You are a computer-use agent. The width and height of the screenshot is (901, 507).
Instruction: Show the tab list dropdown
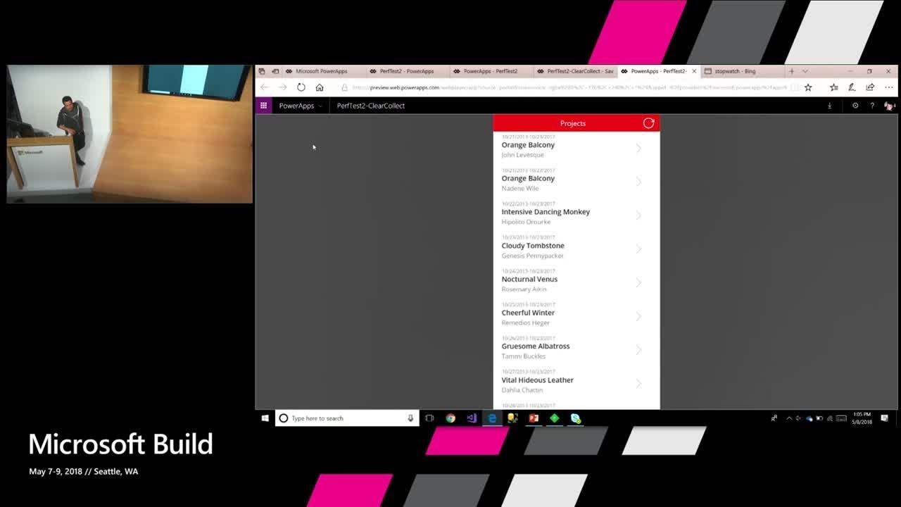pos(805,71)
